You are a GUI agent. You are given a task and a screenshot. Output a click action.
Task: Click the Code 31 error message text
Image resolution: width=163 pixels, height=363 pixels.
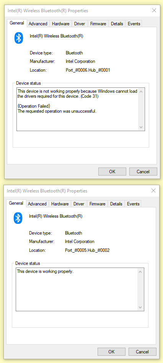(77, 94)
